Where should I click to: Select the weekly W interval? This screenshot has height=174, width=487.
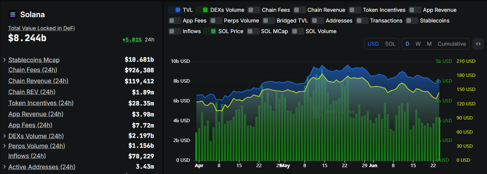point(418,44)
